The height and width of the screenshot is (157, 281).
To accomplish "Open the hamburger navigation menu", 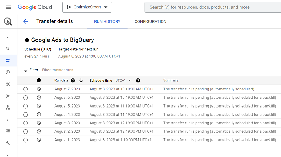I will (x=8, y=7).
